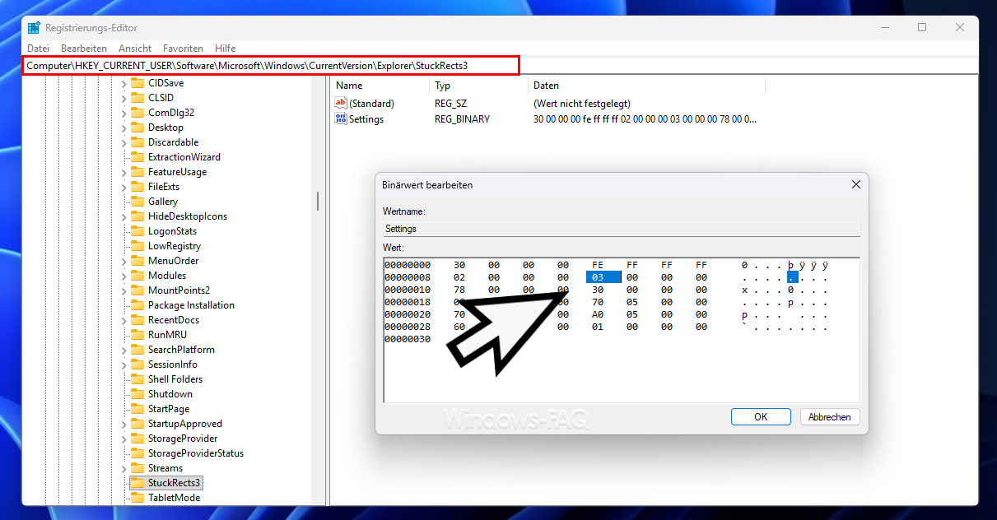Screen dimensions: 997x520
Task: Expand the CIDSave tree node
Action: (x=124, y=83)
